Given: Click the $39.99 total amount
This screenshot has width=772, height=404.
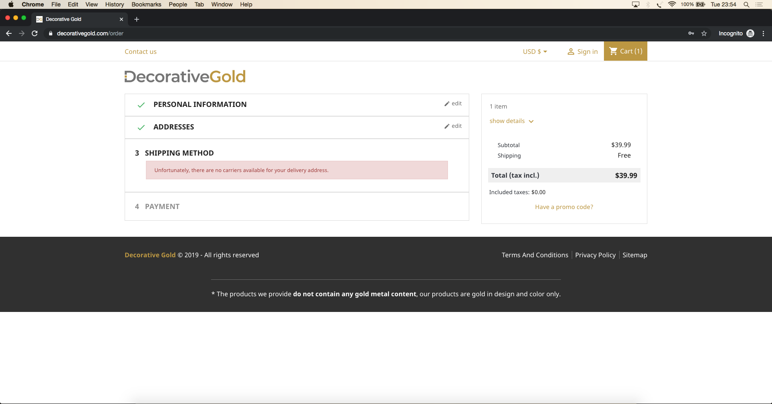Looking at the screenshot, I should (x=626, y=176).
